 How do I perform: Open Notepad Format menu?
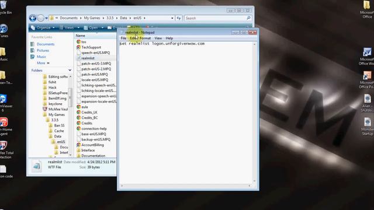point(146,38)
